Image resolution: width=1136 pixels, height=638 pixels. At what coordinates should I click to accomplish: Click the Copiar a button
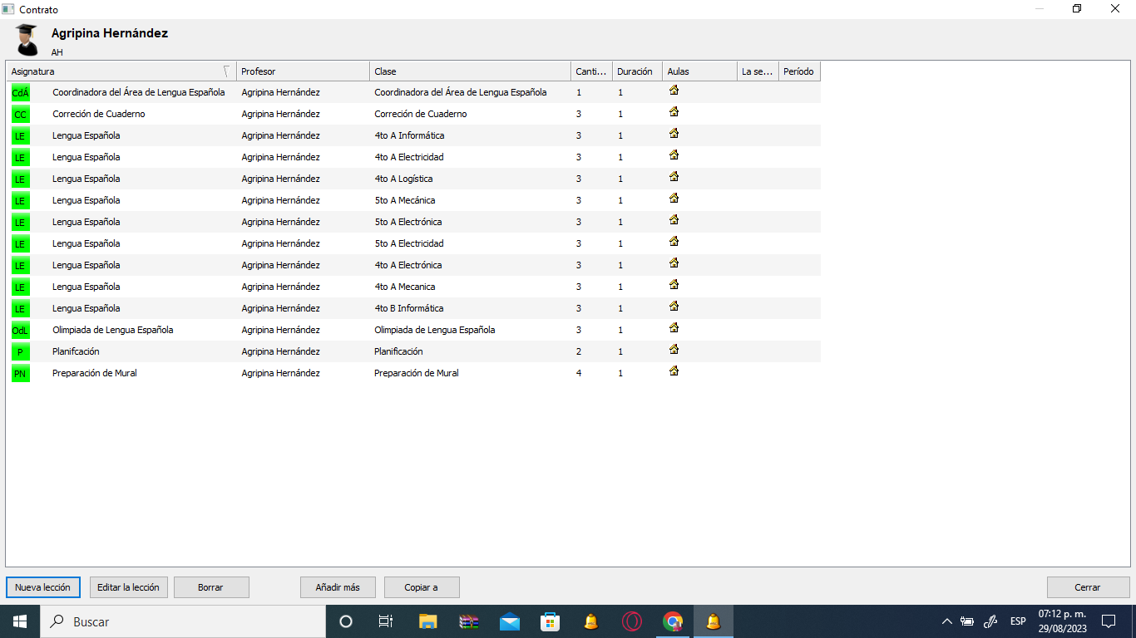(x=422, y=587)
